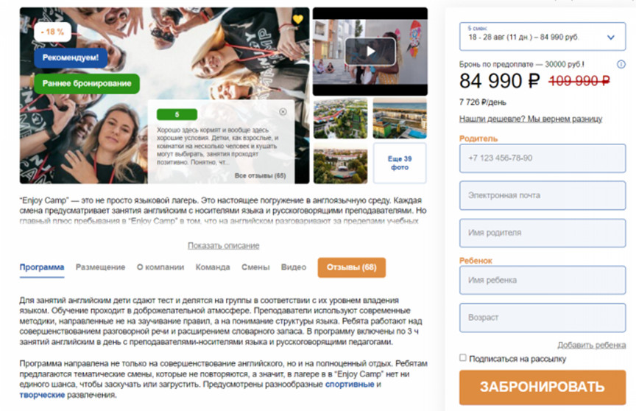Tick the newsletter subscription checkbox
636x411 pixels.
[x=463, y=357]
